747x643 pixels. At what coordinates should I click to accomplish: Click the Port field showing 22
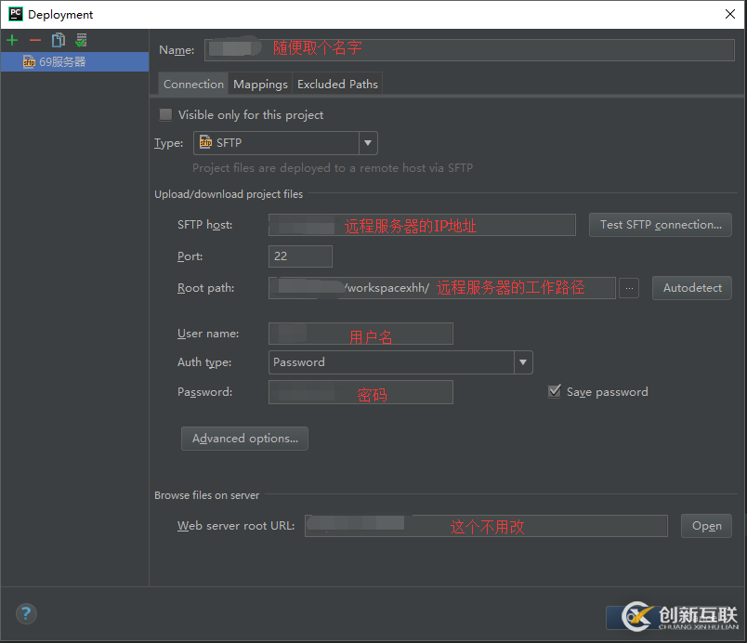pyautogui.click(x=300, y=256)
